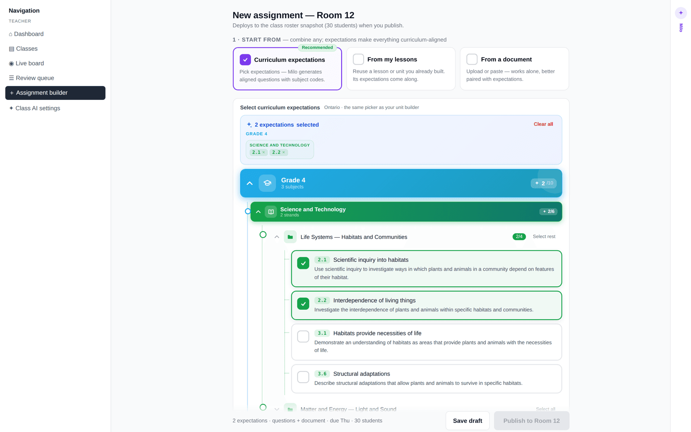Collapse Science and Technology subject chevron
Screen dimensions: 691x432
[x=258, y=212]
